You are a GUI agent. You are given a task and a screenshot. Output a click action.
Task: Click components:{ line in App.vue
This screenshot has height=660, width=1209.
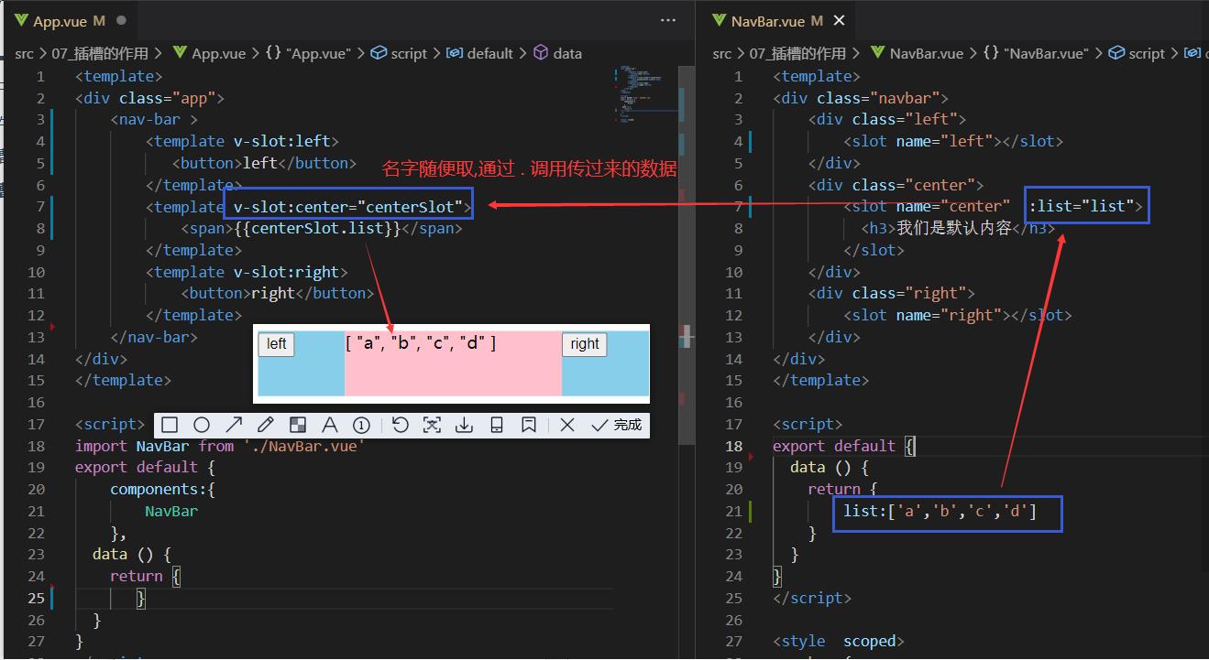(x=163, y=489)
